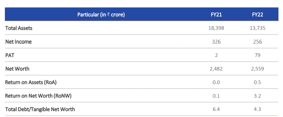Select the Total Assets row label
Screen dimensions: 283x117
point(19,28)
